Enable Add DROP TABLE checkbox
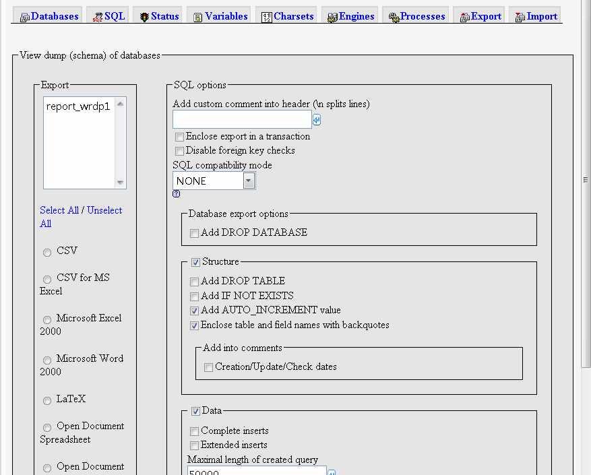 tap(194, 282)
